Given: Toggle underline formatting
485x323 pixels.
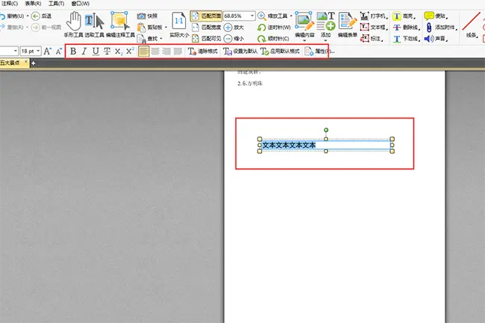Looking at the screenshot, I should 96,51.
